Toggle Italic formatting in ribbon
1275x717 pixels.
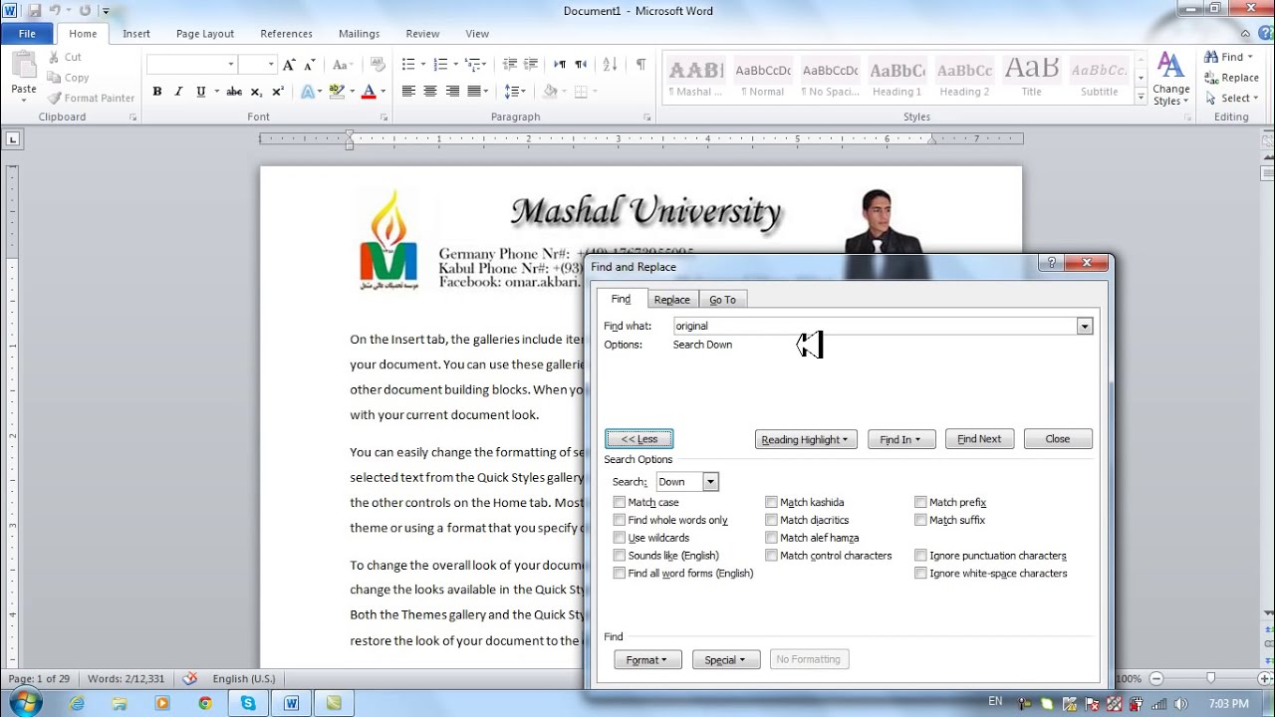179,92
